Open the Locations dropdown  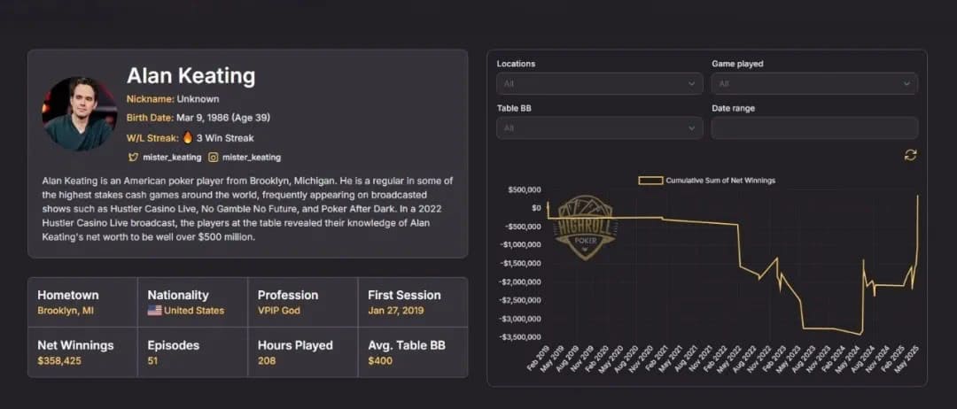(600, 84)
